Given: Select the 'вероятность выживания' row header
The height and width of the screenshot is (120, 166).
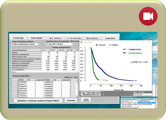Looking at the screenshot, I should coord(26,63).
